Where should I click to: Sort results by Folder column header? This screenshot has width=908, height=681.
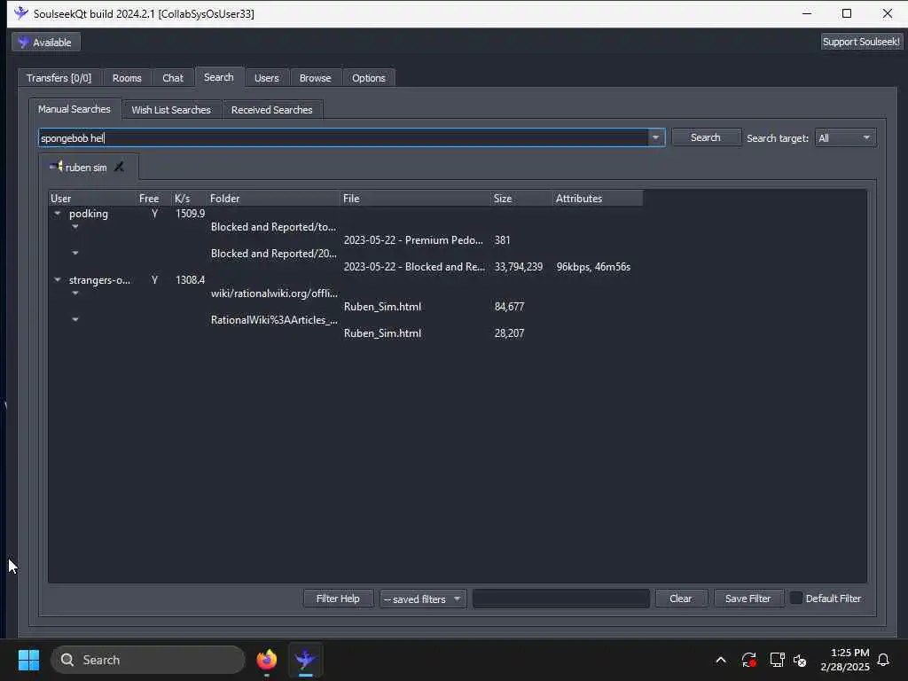pyautogui.click(x=273, y=198)
